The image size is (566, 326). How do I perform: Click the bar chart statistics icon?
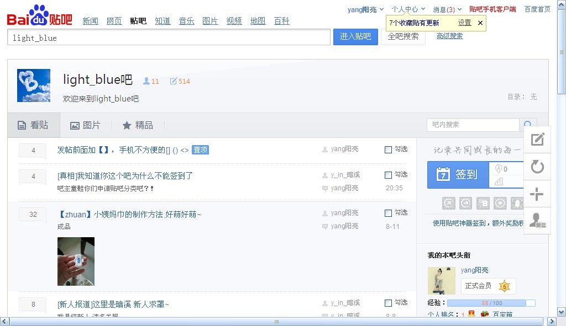499,181
